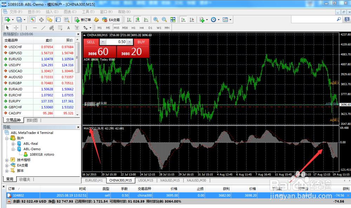
Task: Select the Fibonacci Retracement tool
Action: 60,28
